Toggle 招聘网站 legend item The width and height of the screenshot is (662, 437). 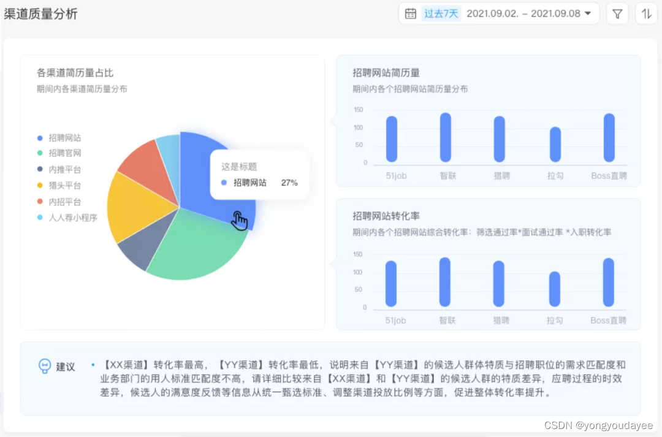(x=59, y=138)
